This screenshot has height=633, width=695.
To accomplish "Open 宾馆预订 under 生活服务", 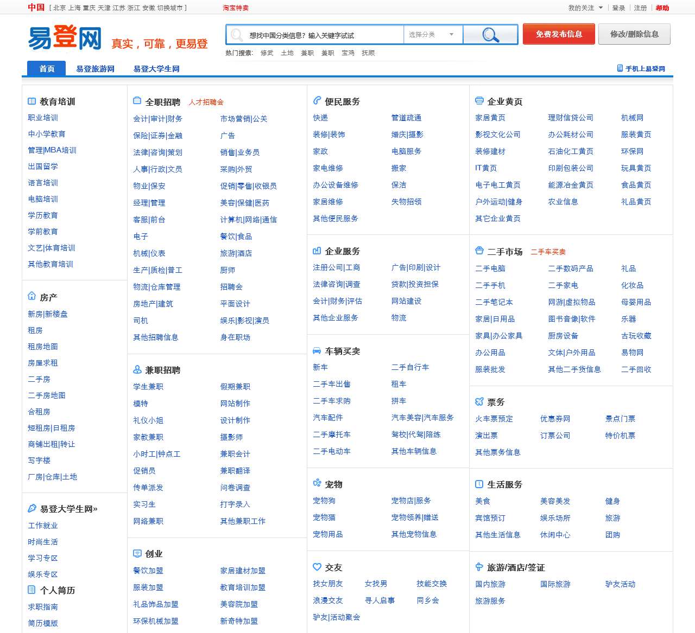I will tap(490, 518).
